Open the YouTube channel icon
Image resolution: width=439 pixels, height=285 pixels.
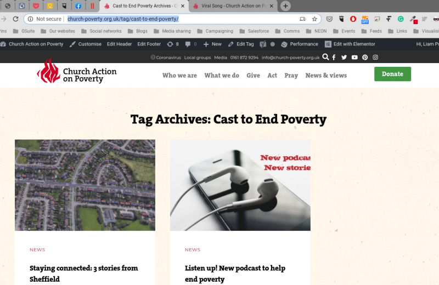click(x=354, y=58)
